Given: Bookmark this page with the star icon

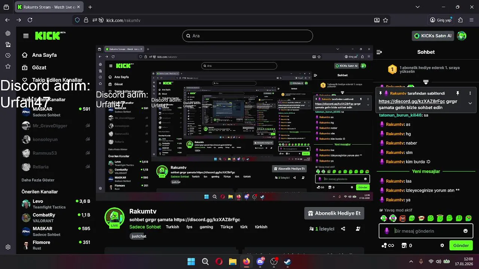Looking at the screenshot, I should pyautogui.click(x=385, y=20).
